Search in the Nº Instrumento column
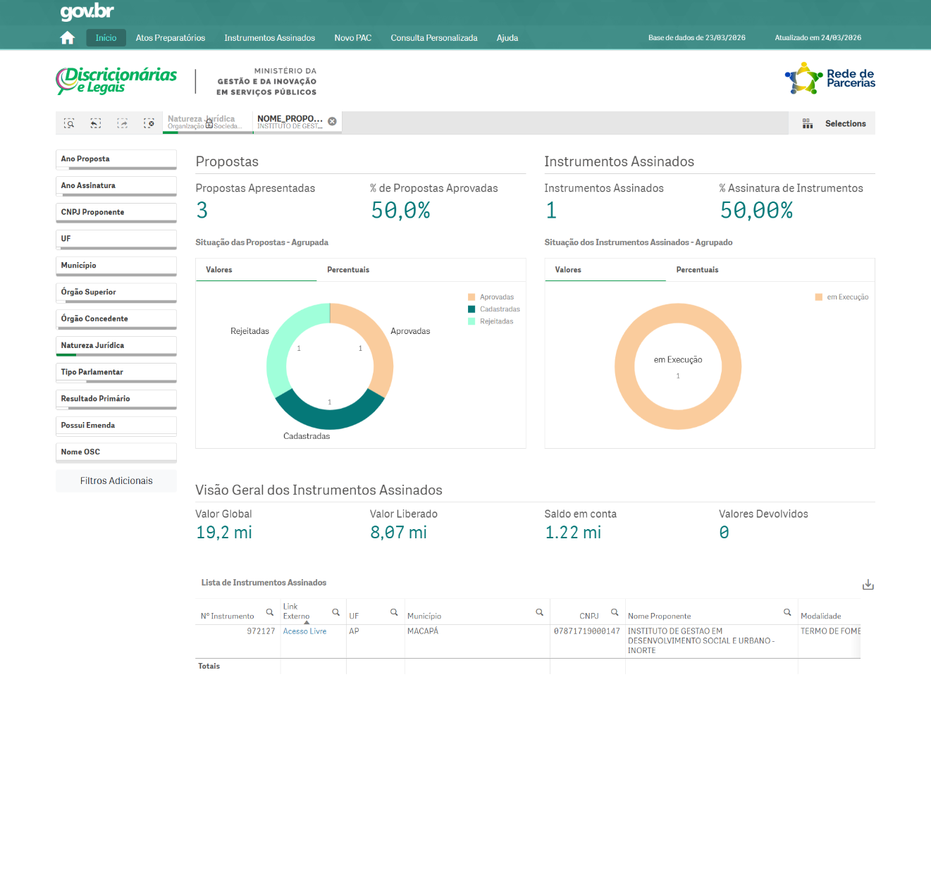 point(269,612)
